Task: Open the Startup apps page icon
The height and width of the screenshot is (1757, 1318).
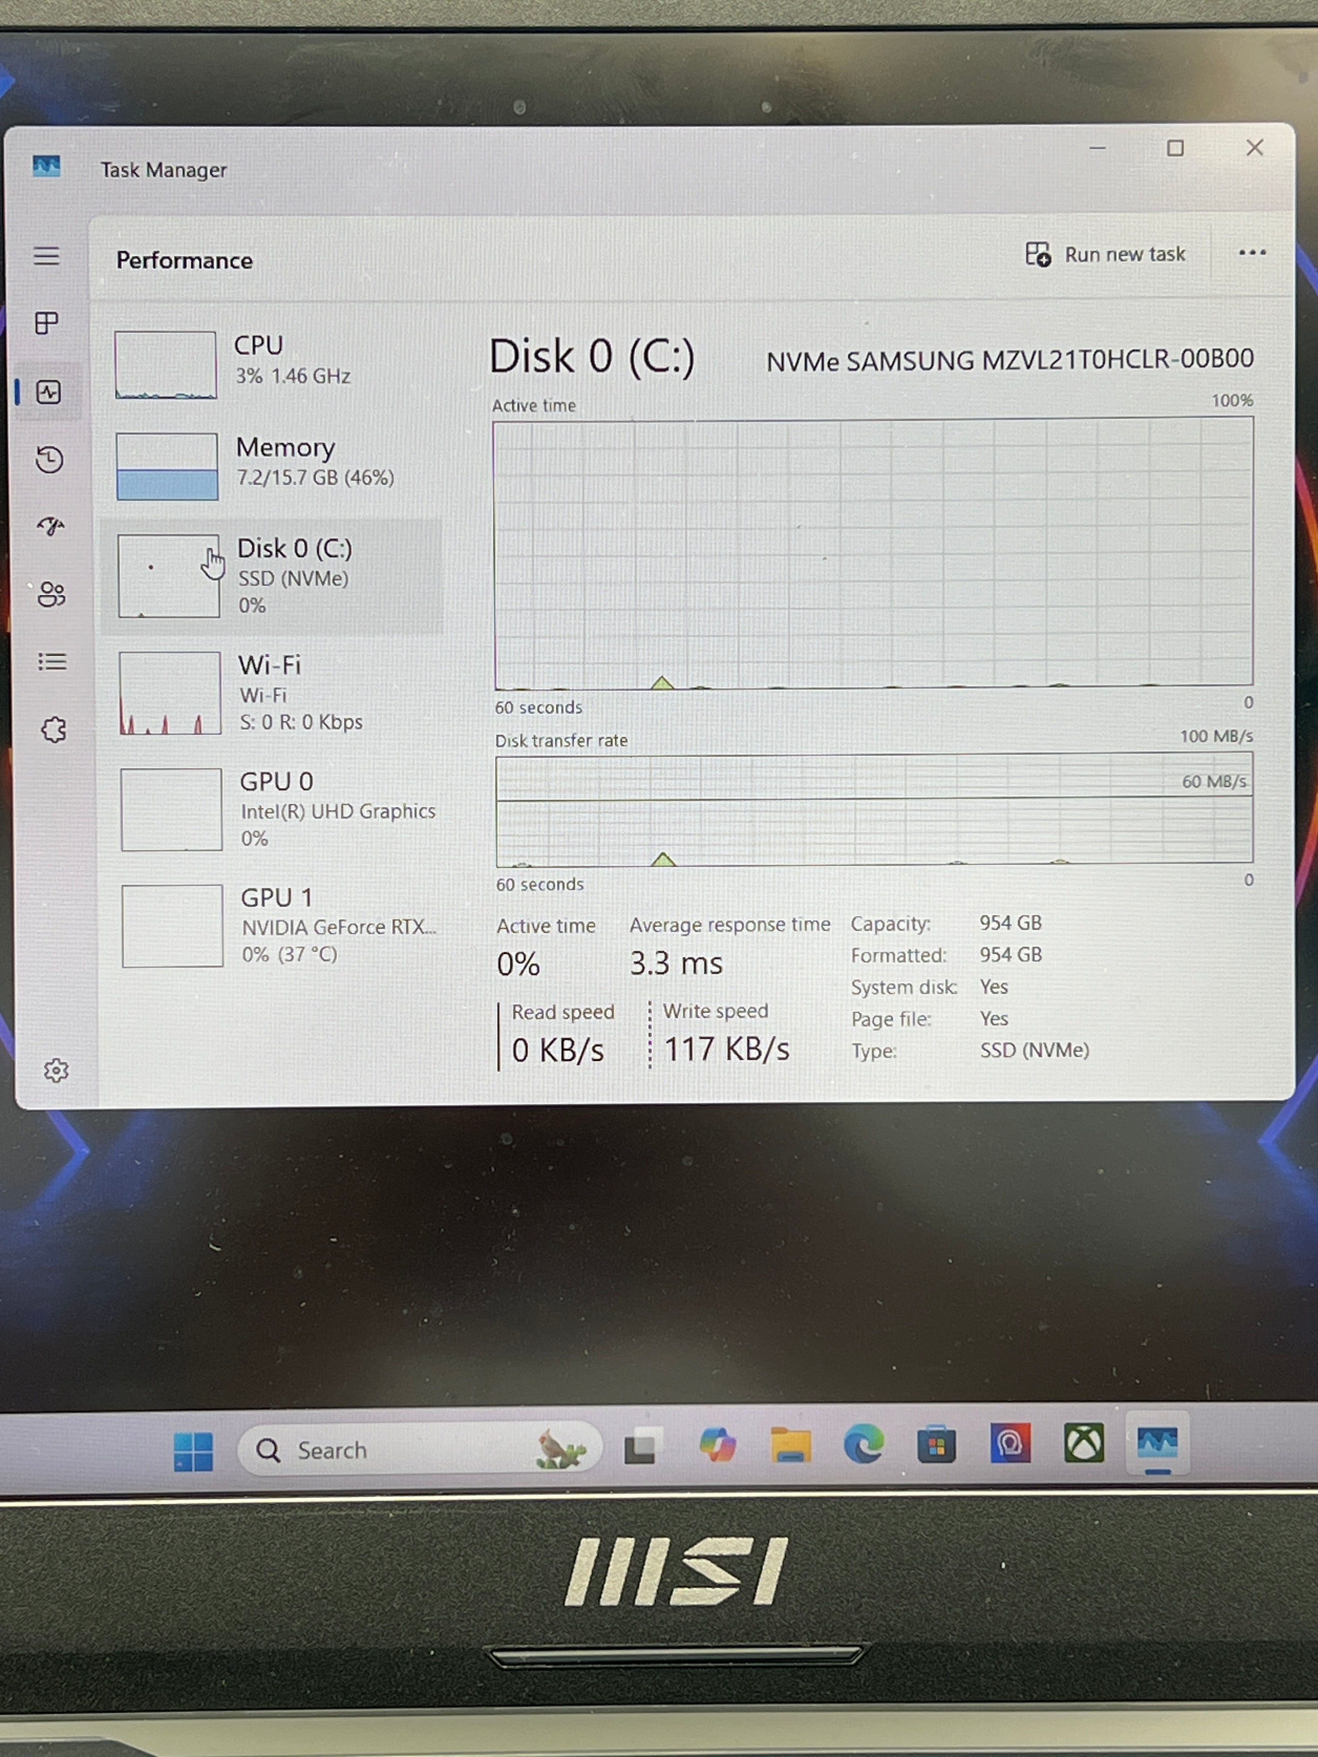Action: [51, 527]
